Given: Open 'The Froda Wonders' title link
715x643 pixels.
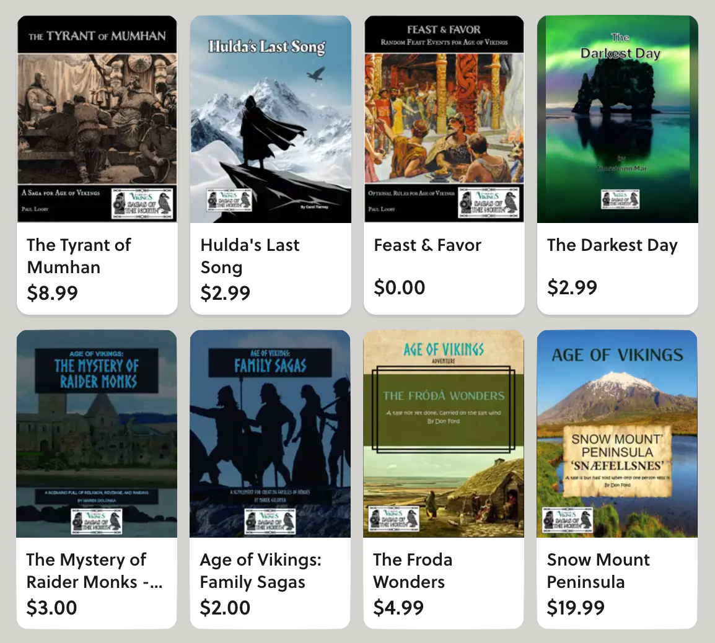Looking at the screenshot, I should tap(413, 571).
